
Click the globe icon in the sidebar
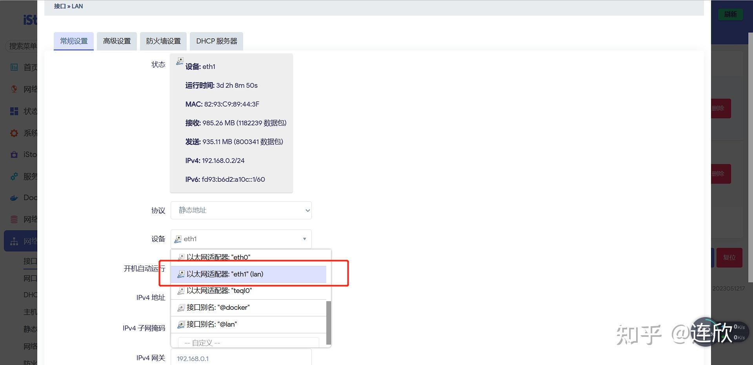[14, 89]
